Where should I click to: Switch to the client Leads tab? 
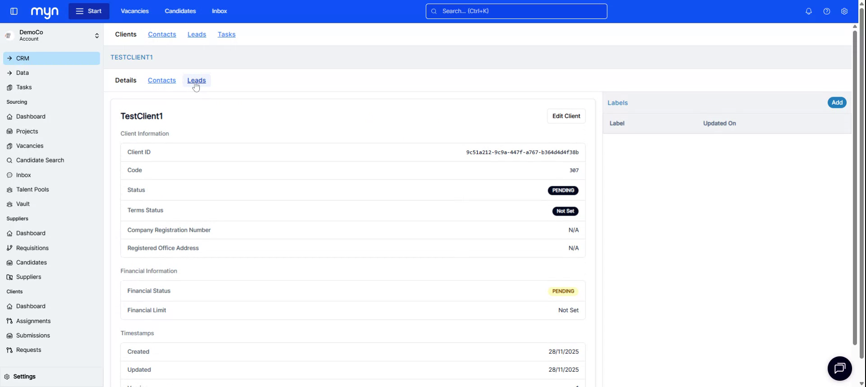click(x=196, y=80)
